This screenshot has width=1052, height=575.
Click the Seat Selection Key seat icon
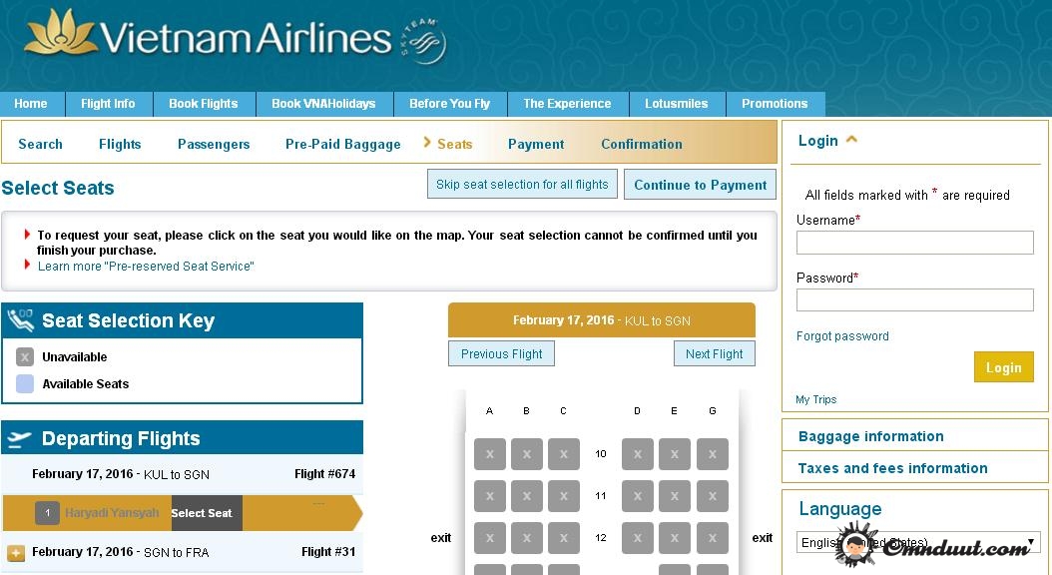pyautogui.click(x=20, y=320)
